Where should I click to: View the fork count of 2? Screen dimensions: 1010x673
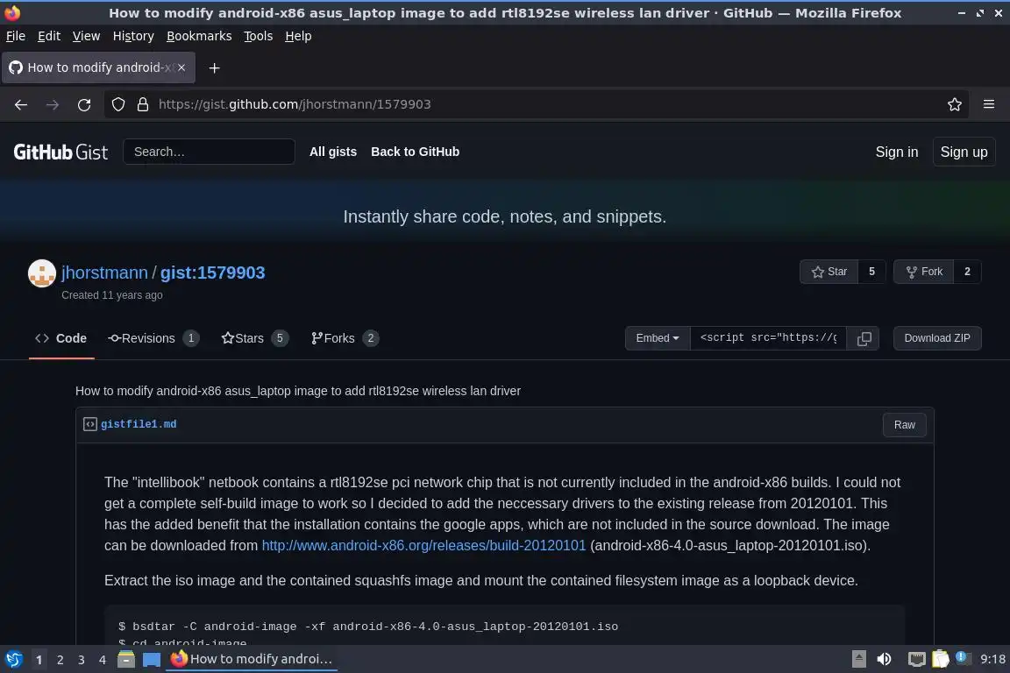point(967,272)
